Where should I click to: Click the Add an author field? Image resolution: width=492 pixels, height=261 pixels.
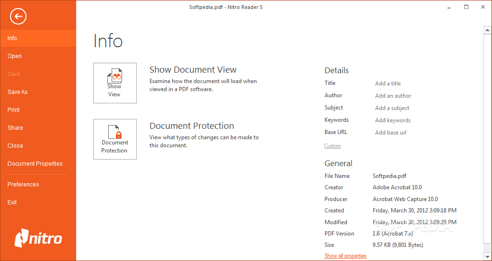point(393,96)
